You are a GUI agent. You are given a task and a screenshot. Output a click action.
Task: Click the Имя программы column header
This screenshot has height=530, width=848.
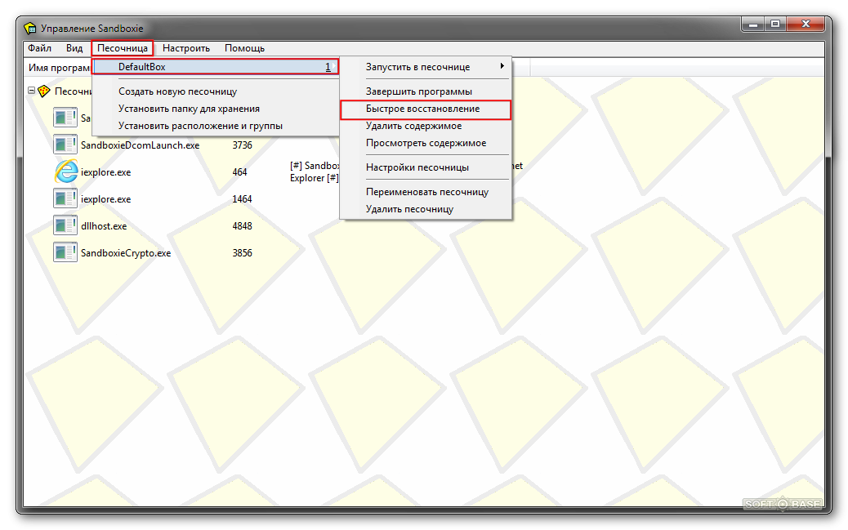(x=58, y=68)
